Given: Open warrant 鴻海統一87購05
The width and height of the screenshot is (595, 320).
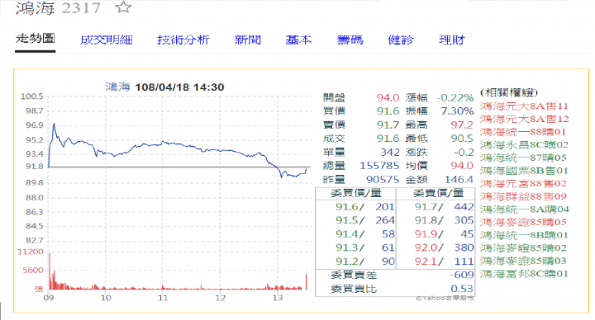Looking at the screenshot, I should coord(523,158).
